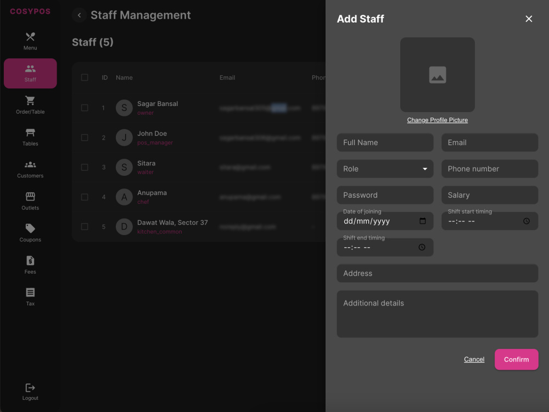This screenshot has width=549, height=412.
Task: Open Order/Table from the sidebar
Action: 30,105
